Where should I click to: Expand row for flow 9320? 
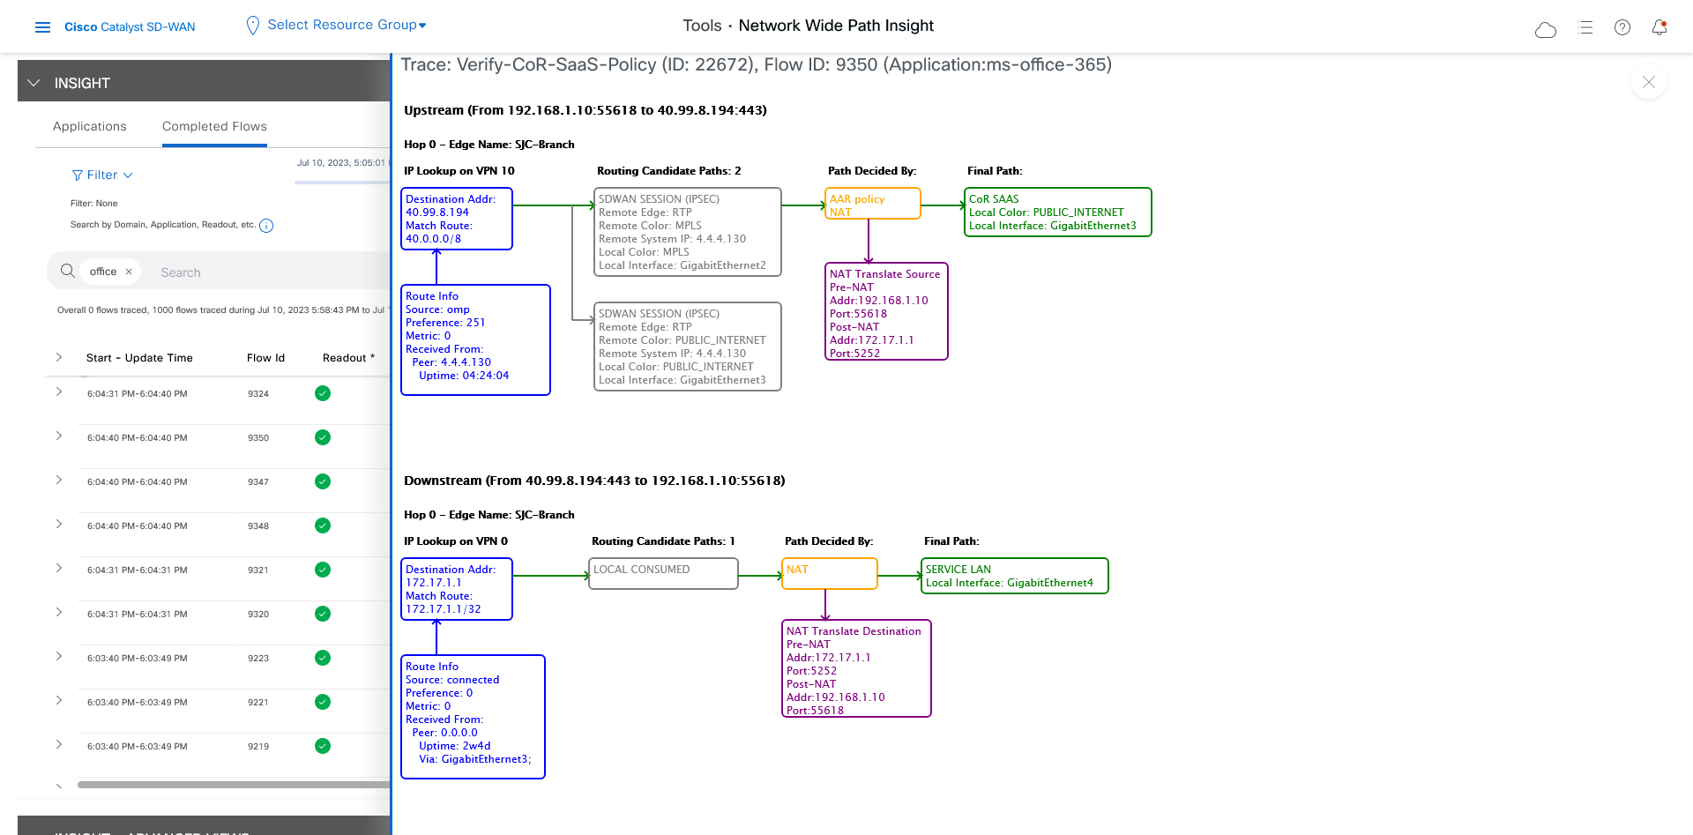coord(59,612)
